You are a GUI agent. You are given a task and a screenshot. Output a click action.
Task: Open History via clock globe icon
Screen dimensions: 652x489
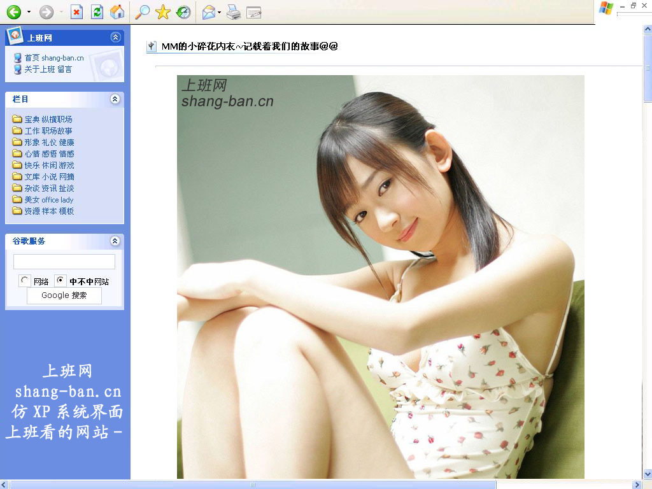coord(183,12)
